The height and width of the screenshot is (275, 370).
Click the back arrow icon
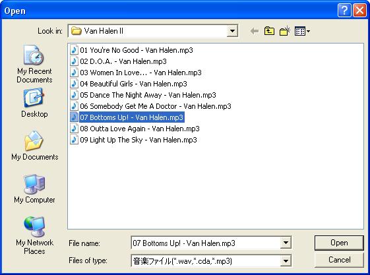pos(255,31)
